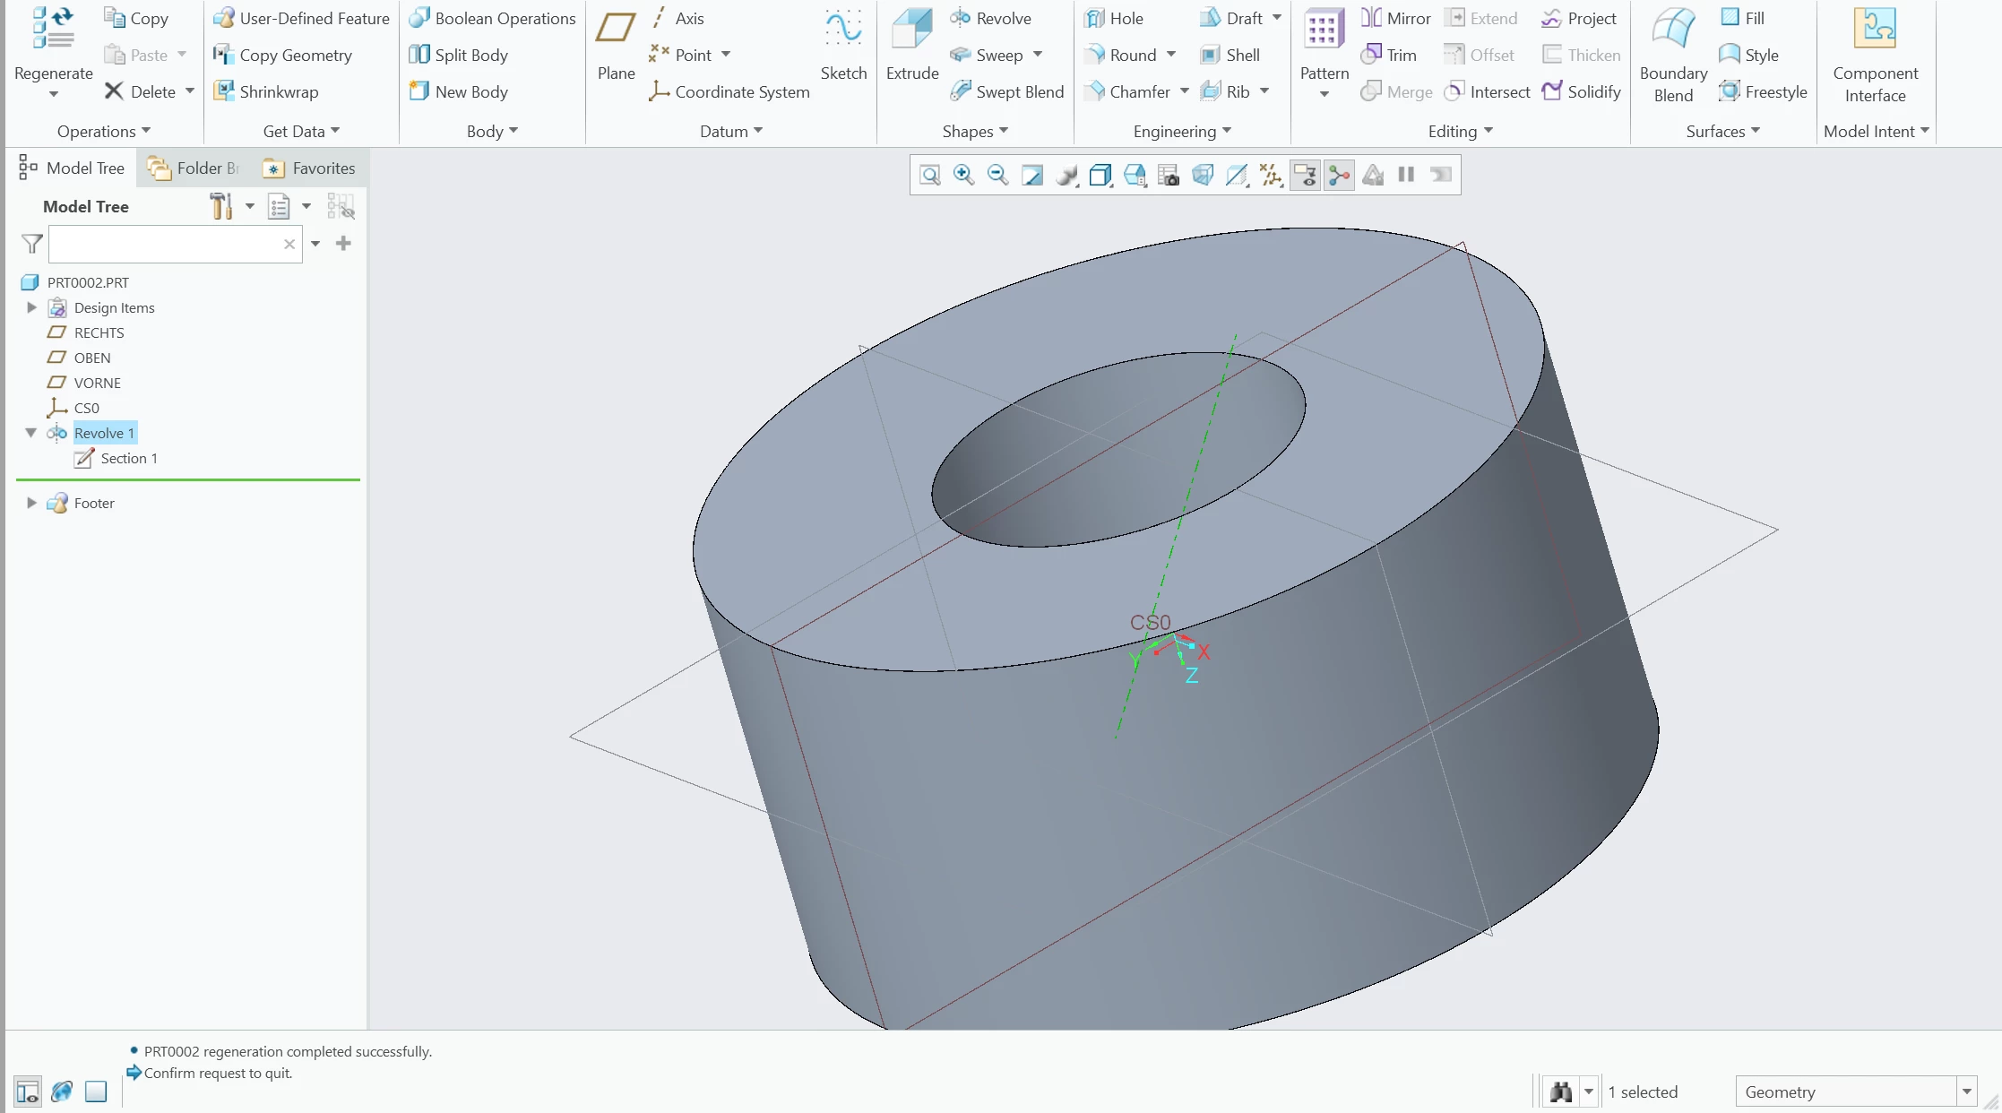Viewport: 2002px width, 1113px height.
Task: Click the Zoom In magnifier icon
Action: (x=963, y=175)
